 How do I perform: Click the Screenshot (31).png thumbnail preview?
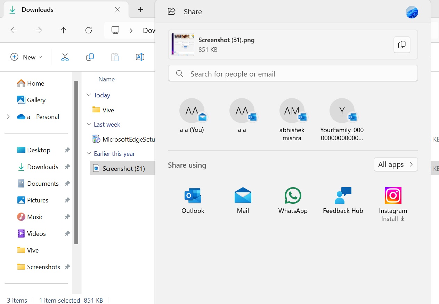[x=183, y=45]
